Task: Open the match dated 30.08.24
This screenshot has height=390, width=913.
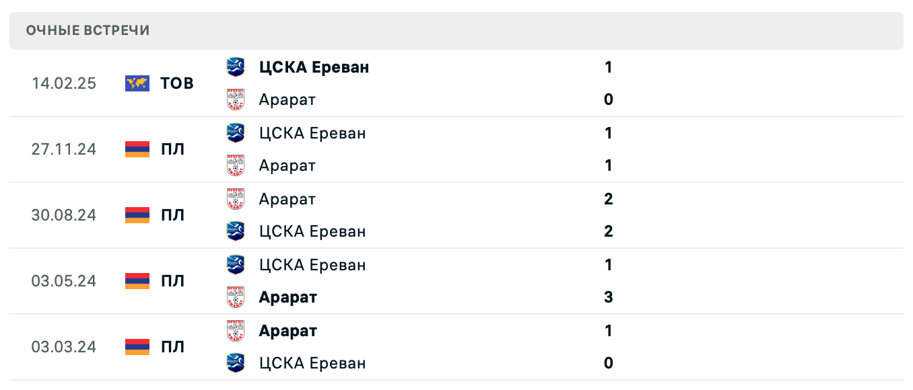Action: pos(63,215)
